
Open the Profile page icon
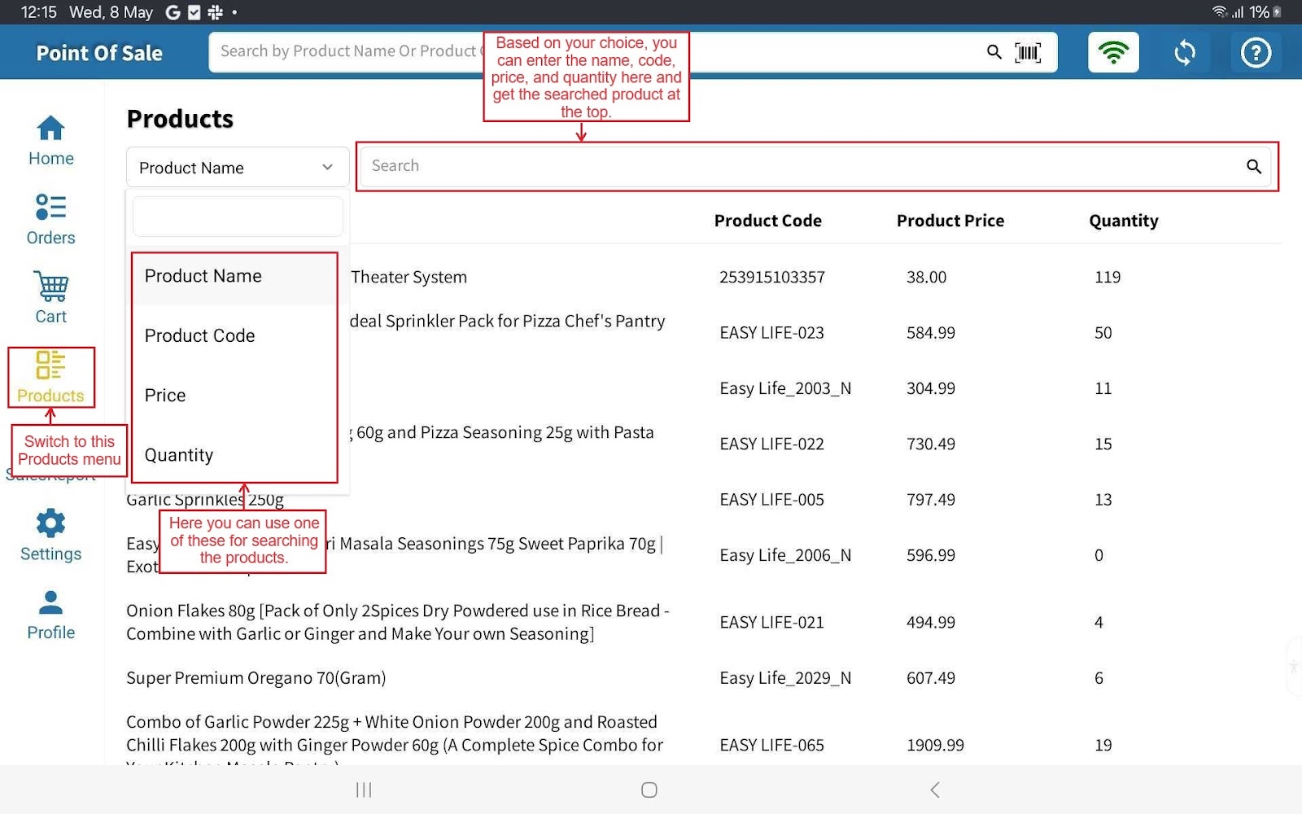click(x=50, y=615)
